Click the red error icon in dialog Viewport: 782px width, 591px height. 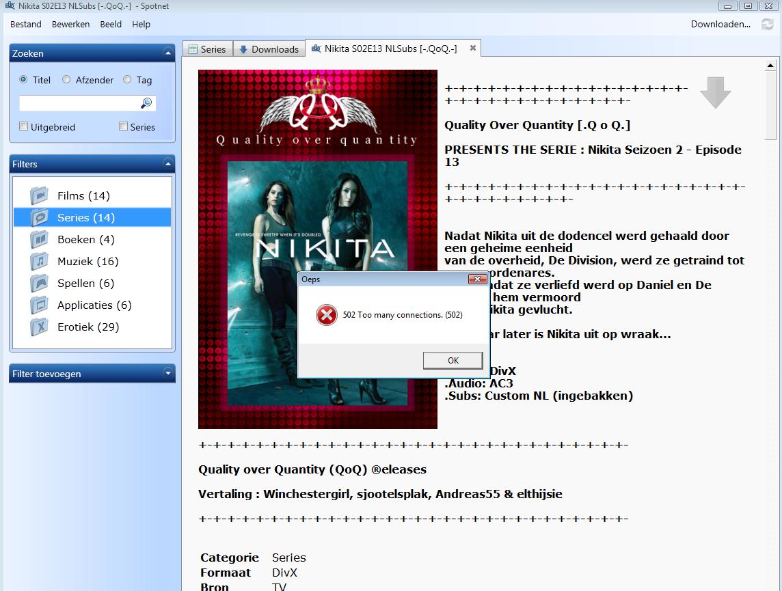[x=327, y=315]
